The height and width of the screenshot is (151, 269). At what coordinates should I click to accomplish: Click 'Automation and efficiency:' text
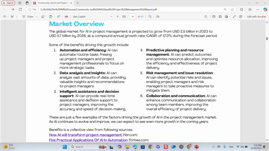point(83,50)
